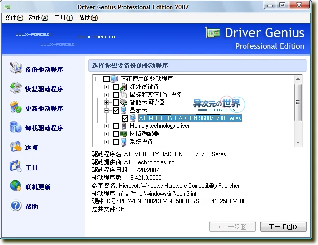Screen dimensions: 318x245
Task: Uncheck the 显示卡 checkbox
Action: click(x=116, y=110)
